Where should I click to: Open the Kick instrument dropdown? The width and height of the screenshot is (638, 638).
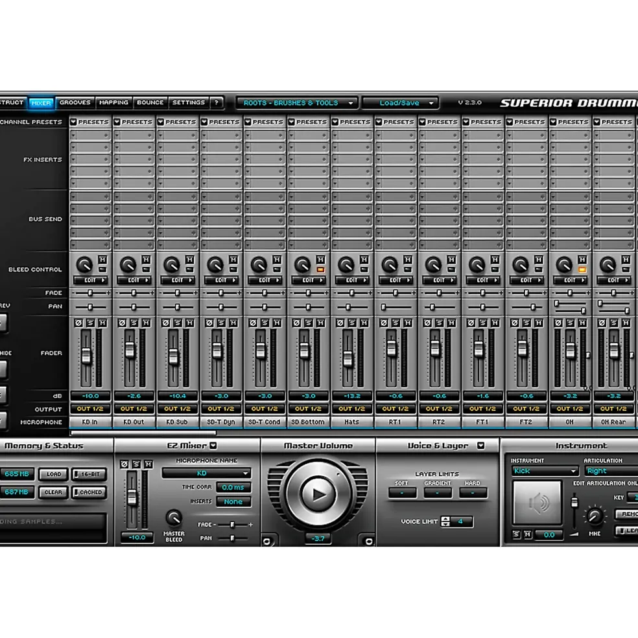[545, 471]
